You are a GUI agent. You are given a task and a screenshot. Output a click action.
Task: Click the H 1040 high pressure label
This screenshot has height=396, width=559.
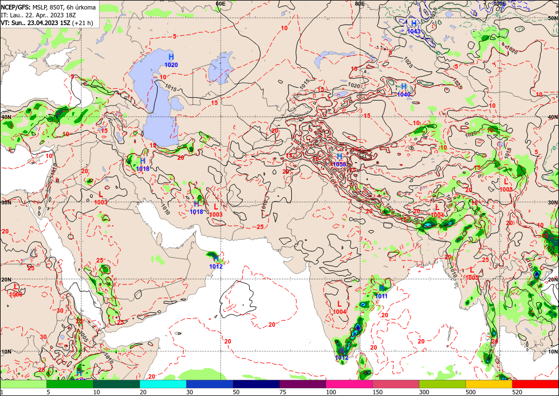click(404, 90)
